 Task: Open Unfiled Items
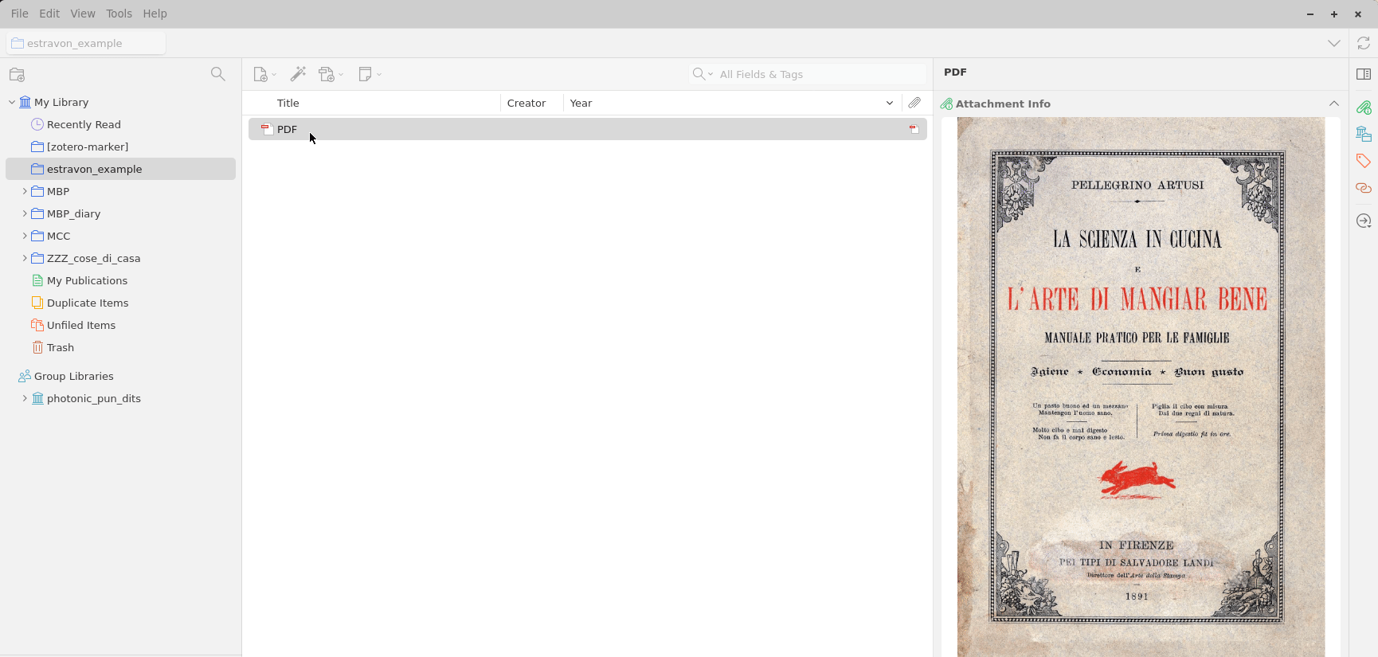(x=81, y=325)
